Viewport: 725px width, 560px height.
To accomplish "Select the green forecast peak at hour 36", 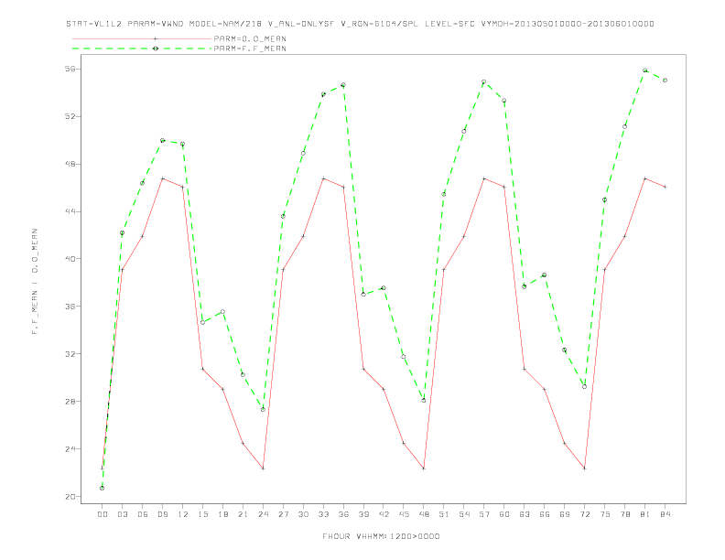I will (343, 85).
